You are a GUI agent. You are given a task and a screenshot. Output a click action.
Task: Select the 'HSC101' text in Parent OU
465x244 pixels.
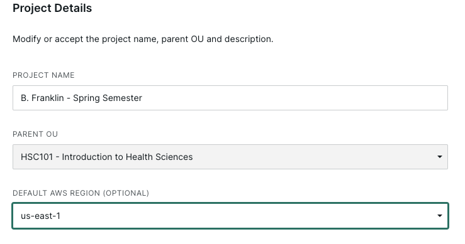tap(36, 157)
